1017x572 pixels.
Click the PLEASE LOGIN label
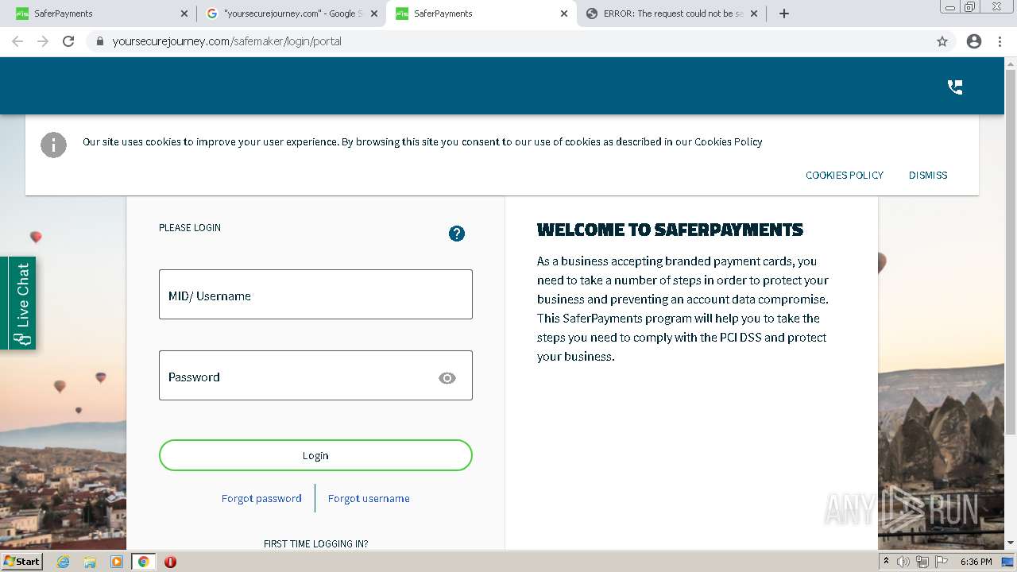click(190, 228)
